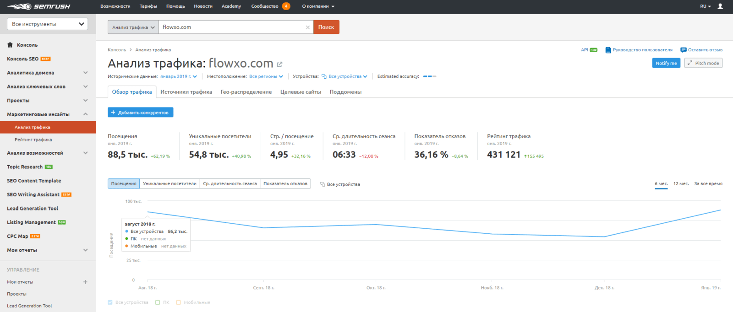Switch to Источники трафика tab
Screen dimensions: 733x312
186,92
